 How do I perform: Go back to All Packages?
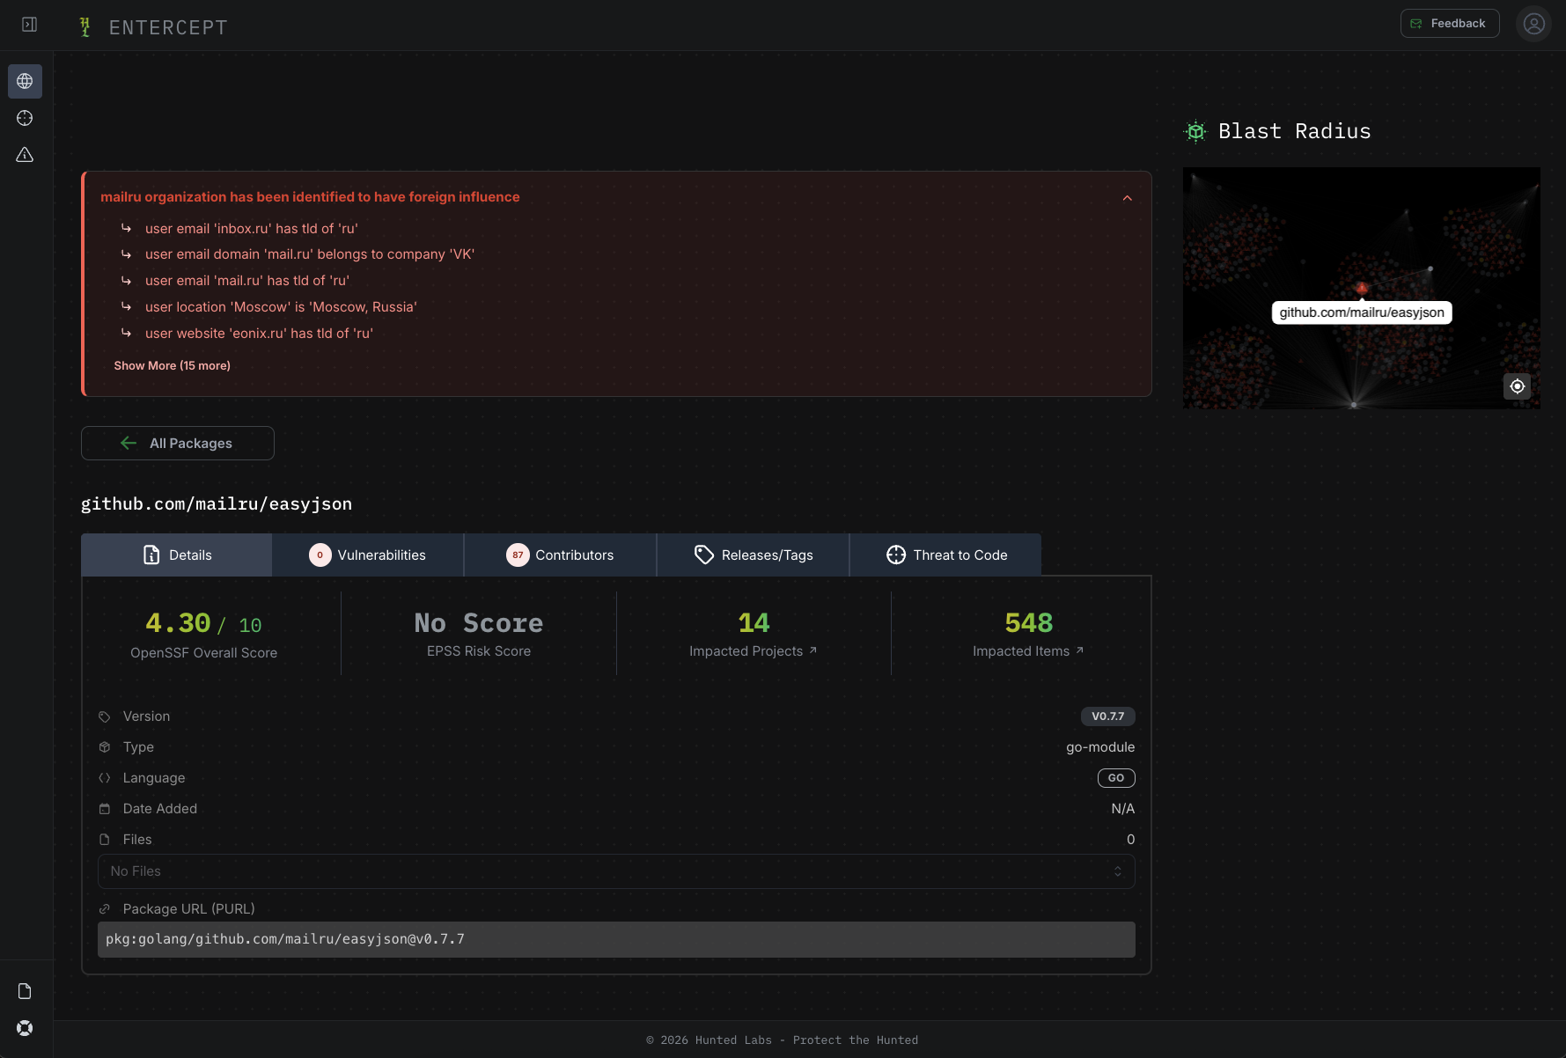pyautogui.click(x=178, y=444)
